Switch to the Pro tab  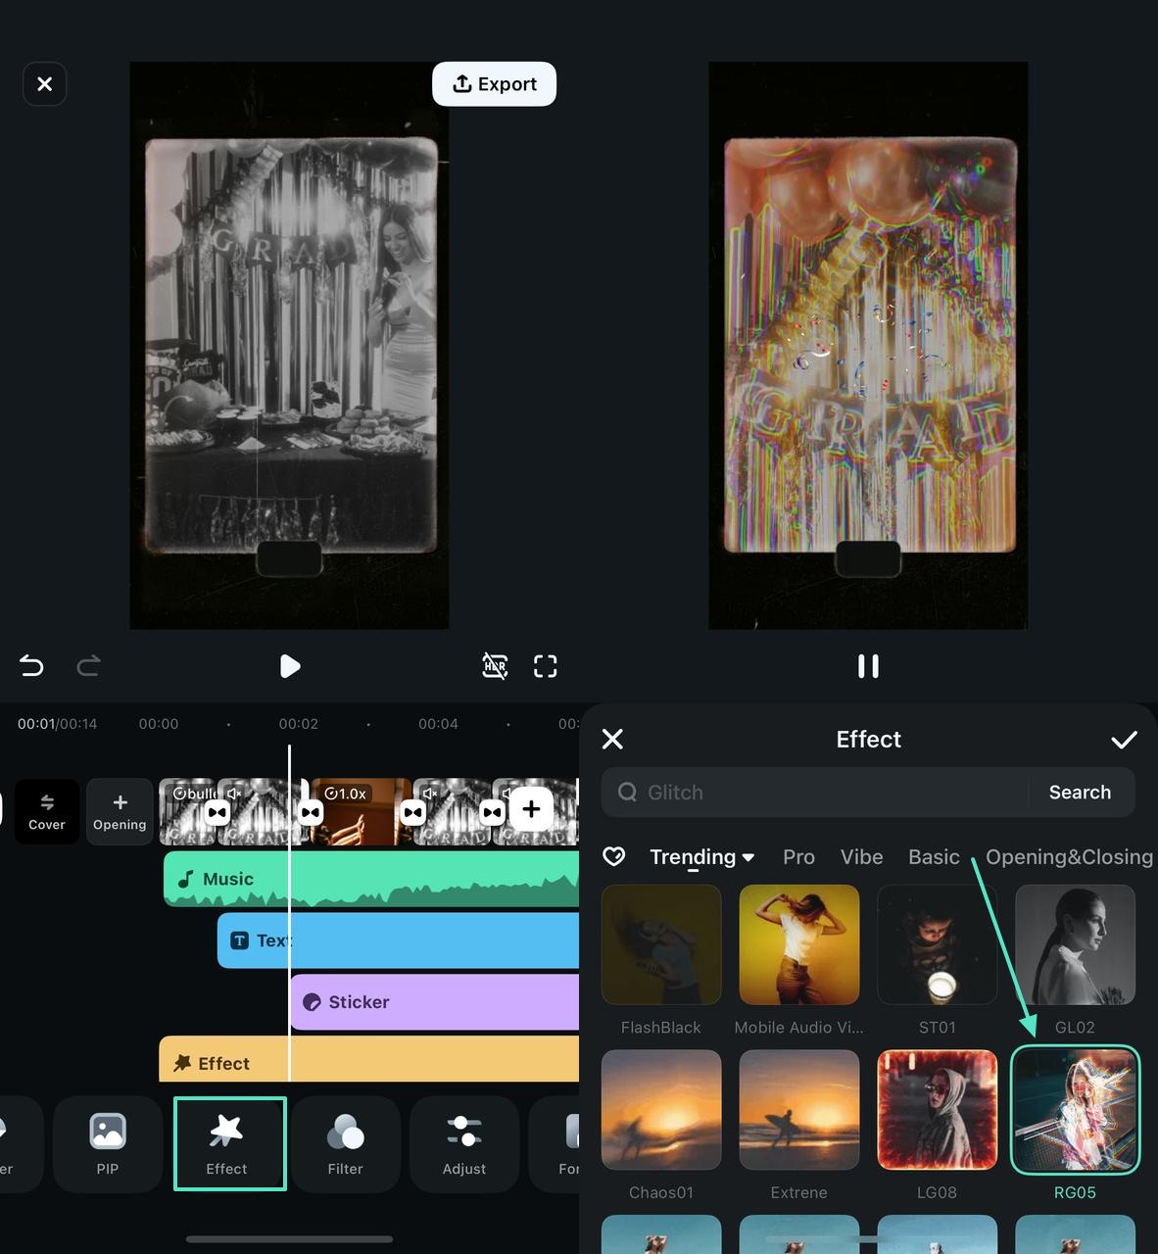coord(798,857)
